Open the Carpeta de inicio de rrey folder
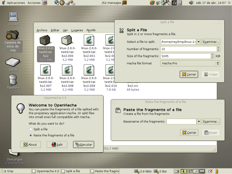 (x=13, y=36)
